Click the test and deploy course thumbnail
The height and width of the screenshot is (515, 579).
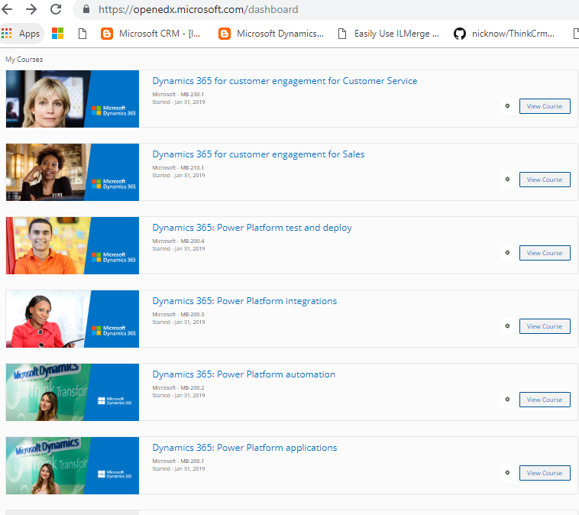pos(73,246)
